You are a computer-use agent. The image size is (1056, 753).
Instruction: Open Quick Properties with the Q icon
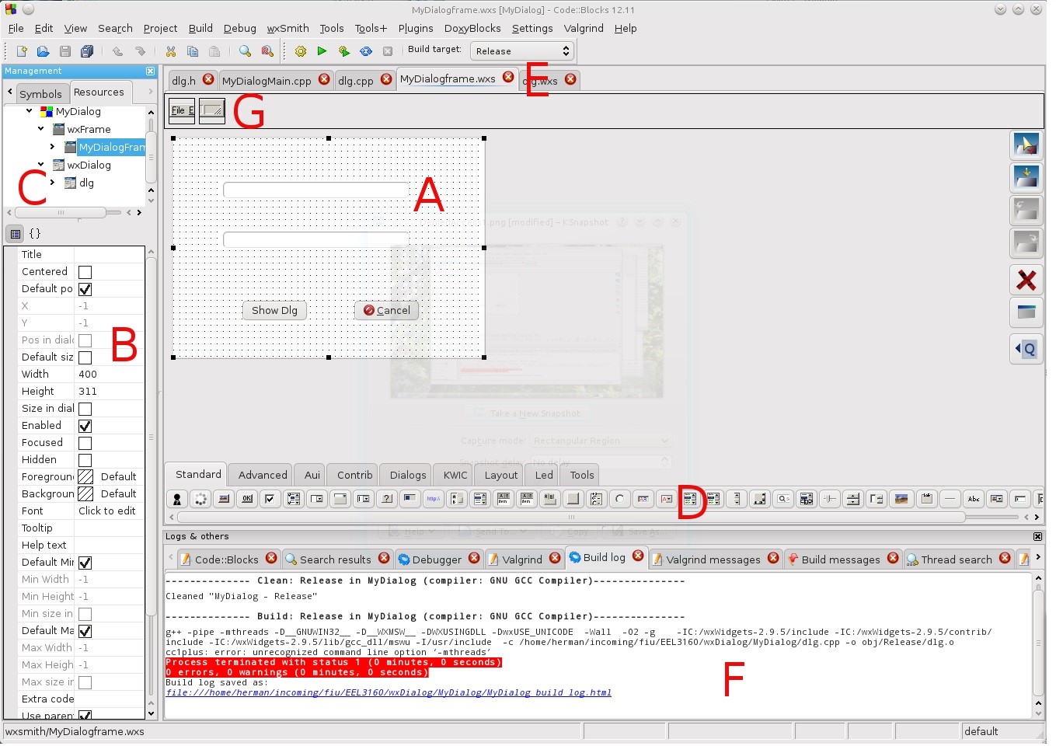[1026, 349]
